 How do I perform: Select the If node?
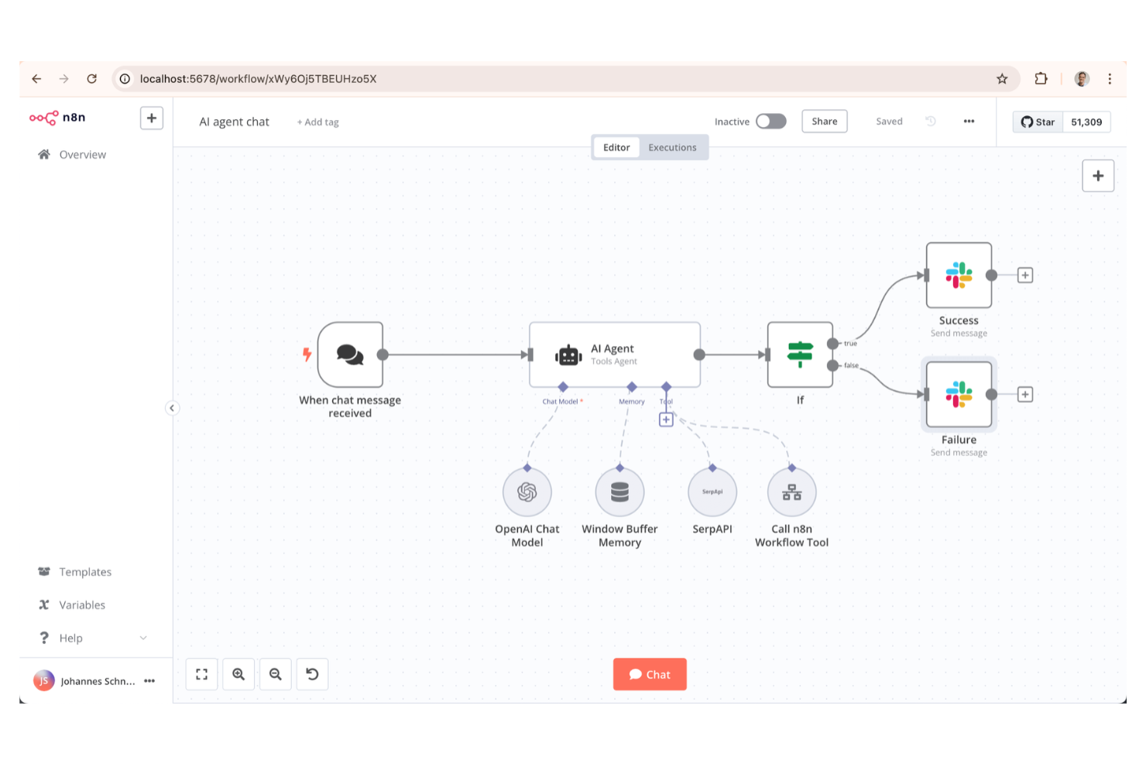click(800, 355)
